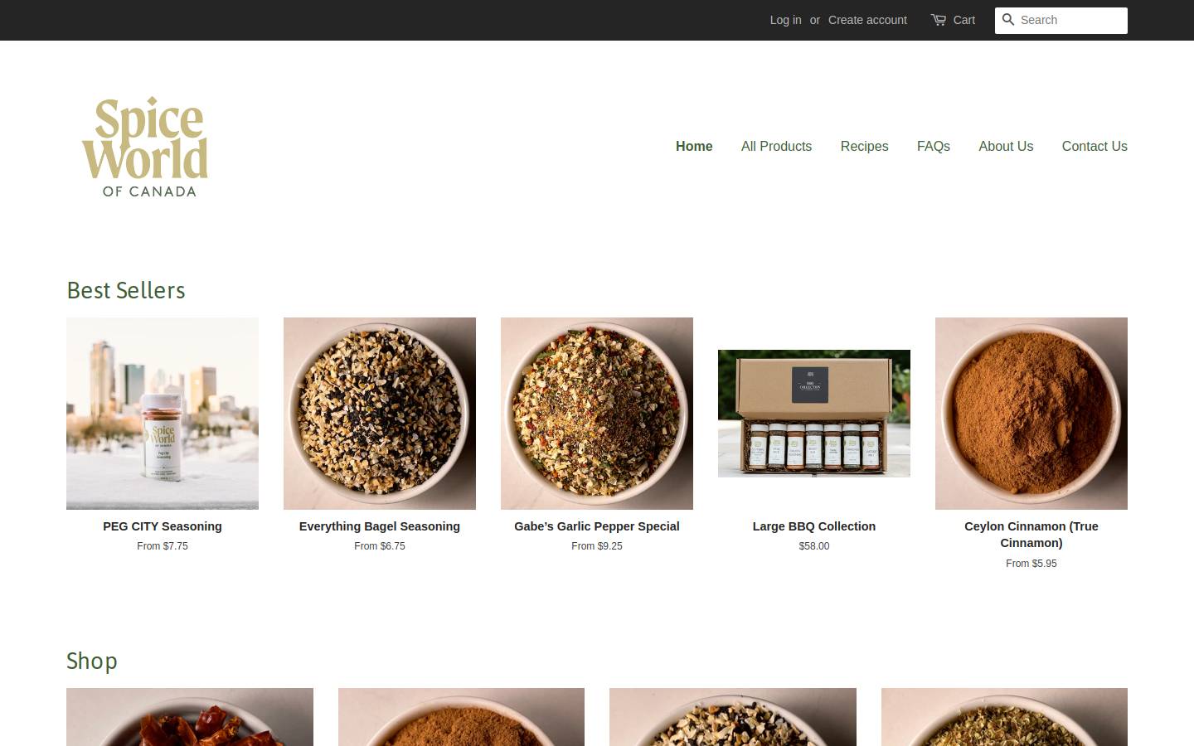The width and height of the screenshot is (1194, 746).
Task: Select the Large BBQ Collection title
Action: 814,526
